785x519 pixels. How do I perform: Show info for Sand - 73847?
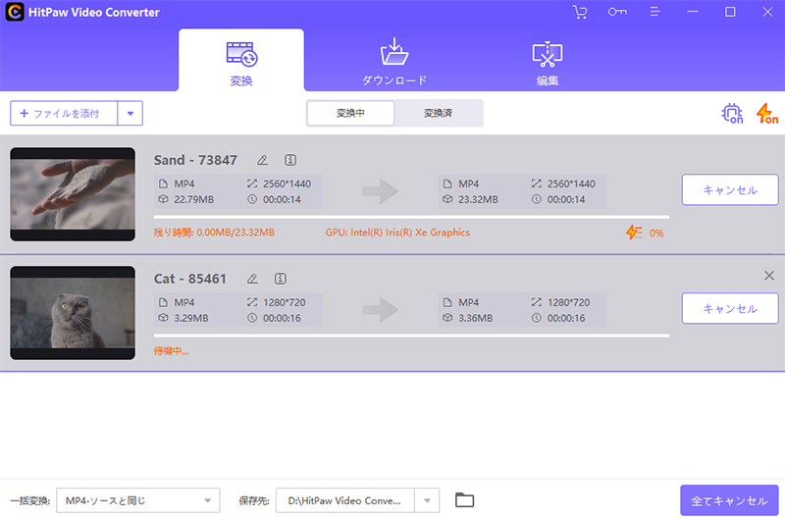(x=290, y=160)
